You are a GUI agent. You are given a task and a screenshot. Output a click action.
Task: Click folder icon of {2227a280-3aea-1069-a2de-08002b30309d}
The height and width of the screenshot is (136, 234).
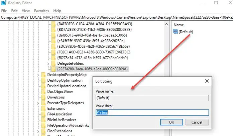click(53, 69)
